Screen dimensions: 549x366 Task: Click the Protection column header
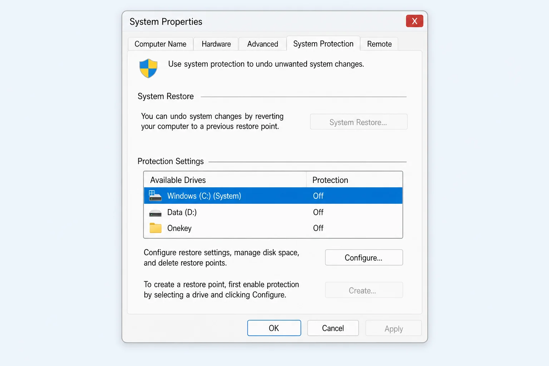355,180
